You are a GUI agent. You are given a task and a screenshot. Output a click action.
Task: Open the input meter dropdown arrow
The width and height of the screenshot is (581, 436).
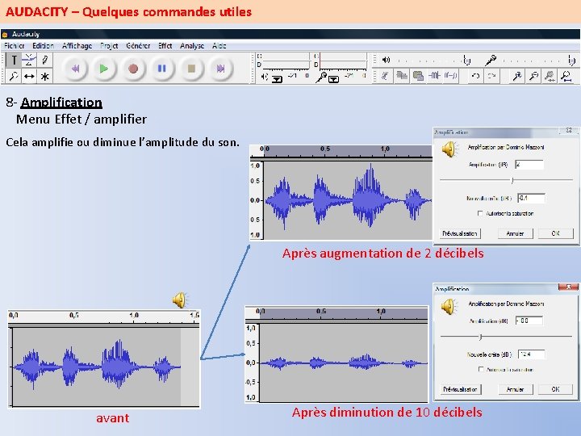(333, 79)
